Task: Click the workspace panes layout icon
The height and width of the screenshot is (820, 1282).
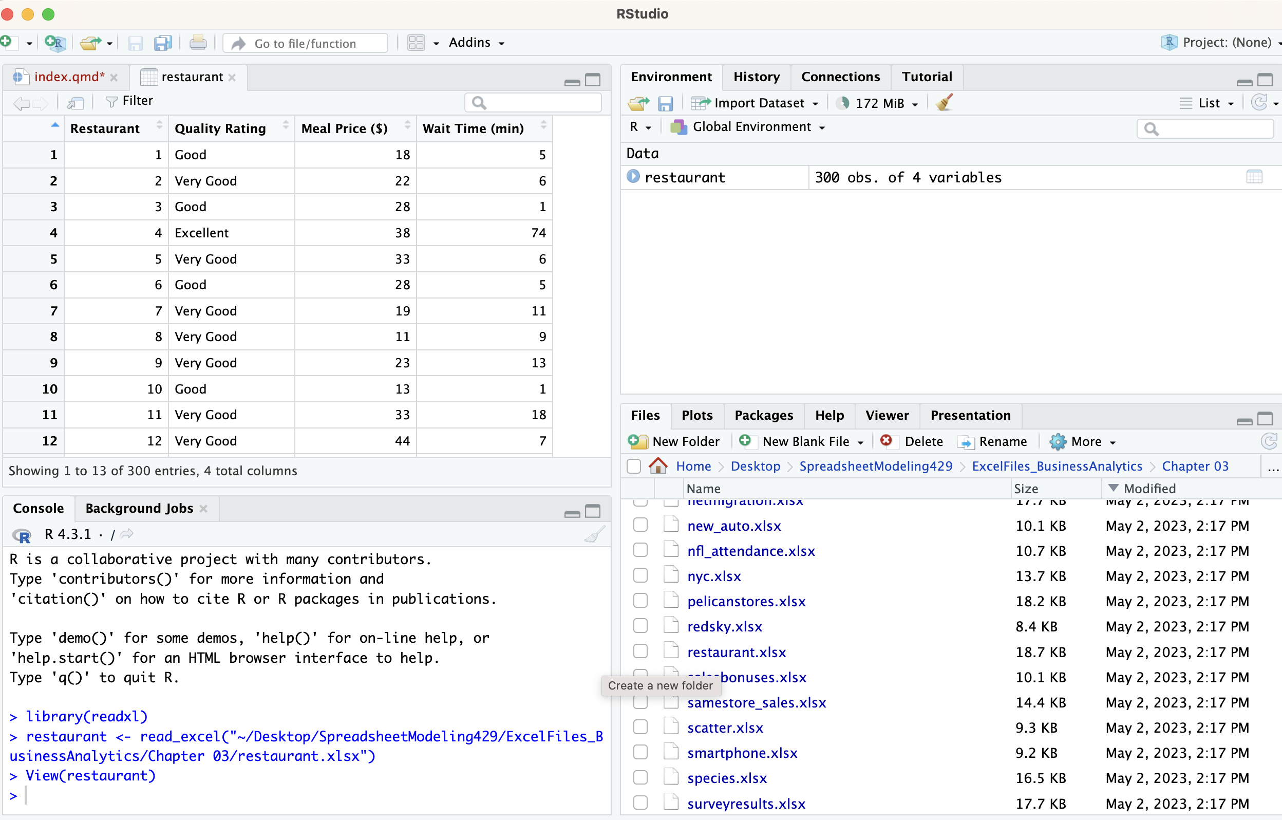Action: (416, 43)
